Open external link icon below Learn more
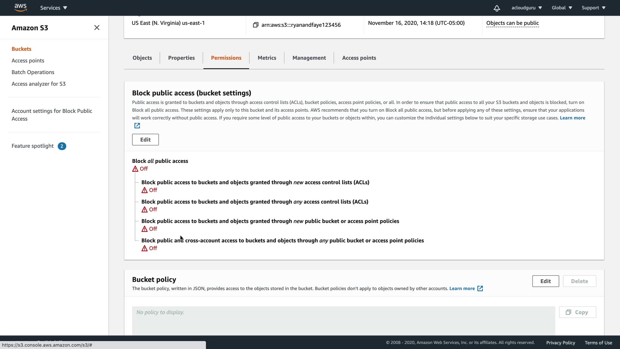The image size is (620, 349). point(137,126)
